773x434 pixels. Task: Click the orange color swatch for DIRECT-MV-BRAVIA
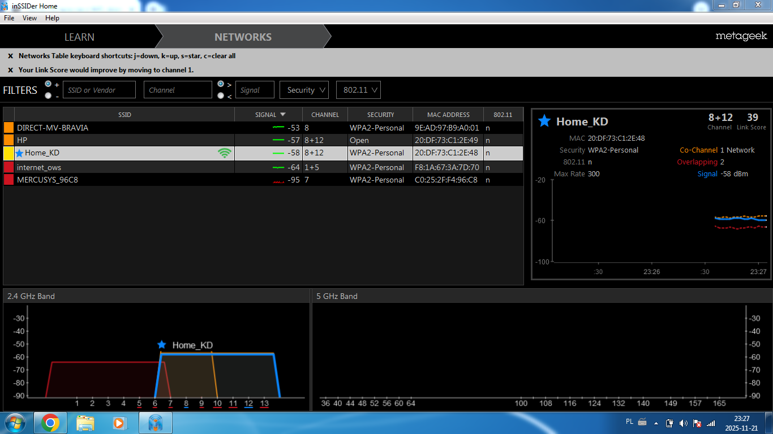click(x=8, y=128)
